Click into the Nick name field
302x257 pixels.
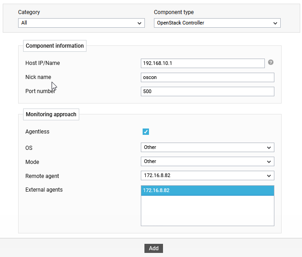pos(207,78)
